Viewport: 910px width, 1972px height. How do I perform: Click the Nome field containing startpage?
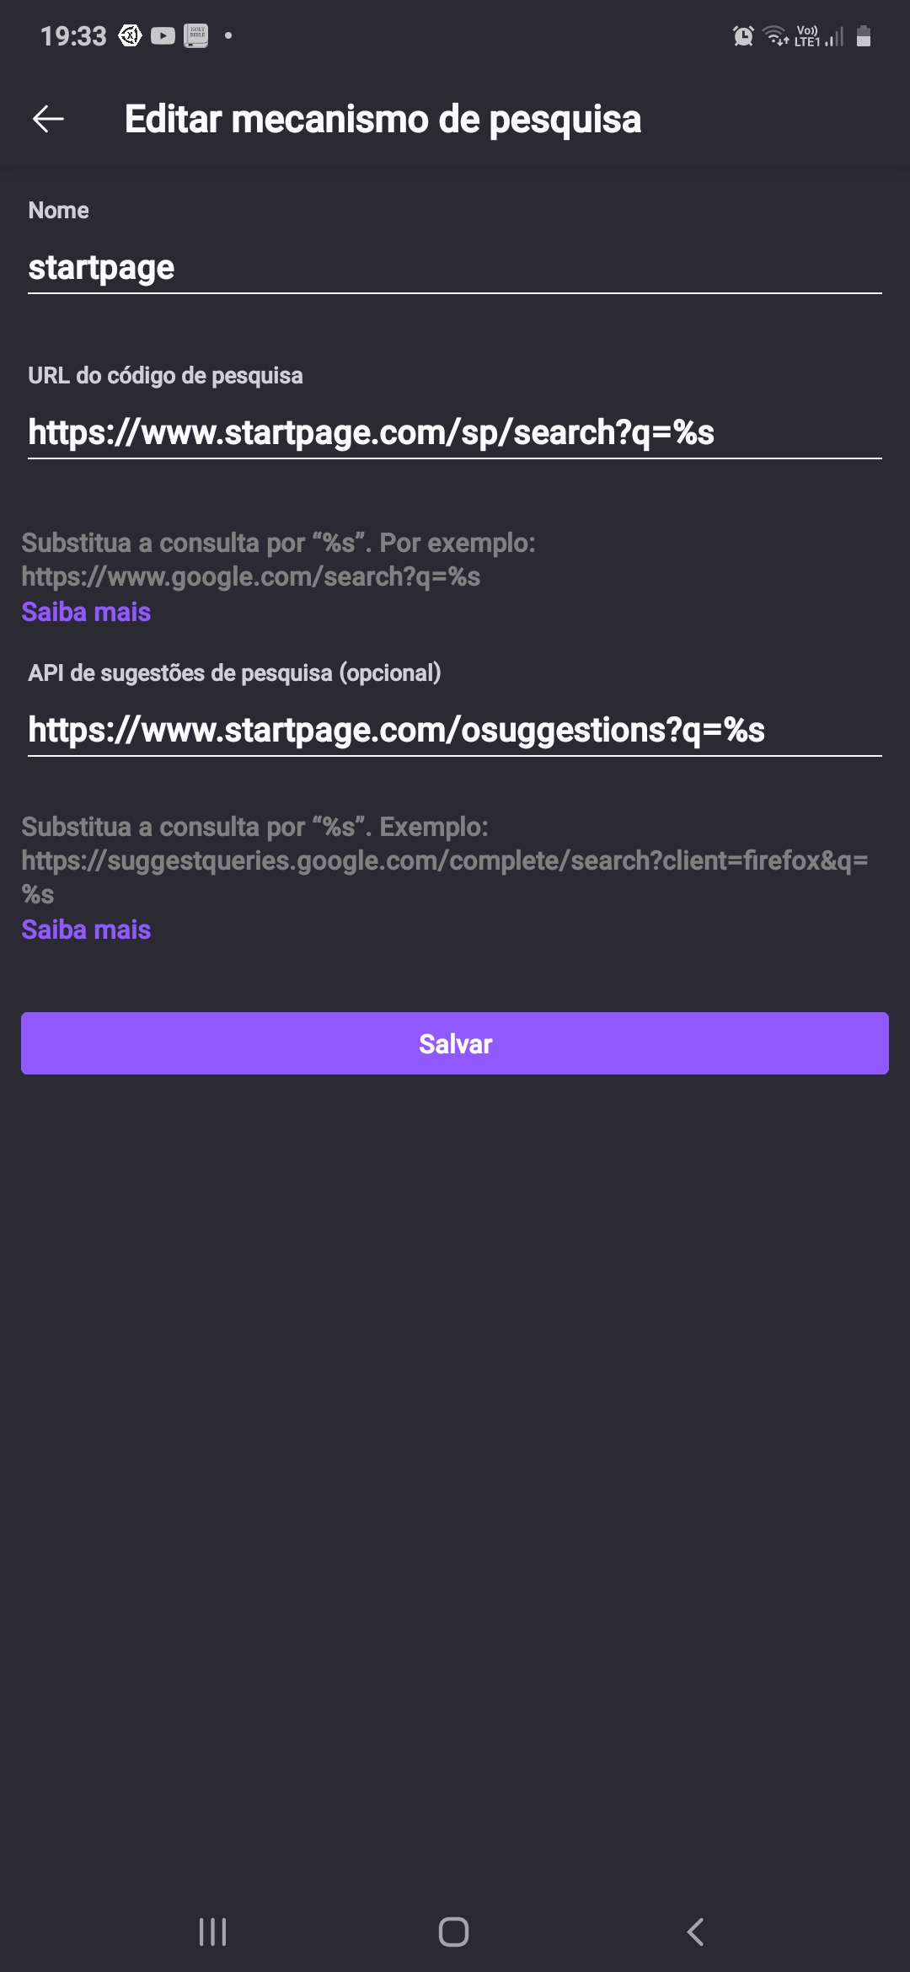(x=454, y=268)
